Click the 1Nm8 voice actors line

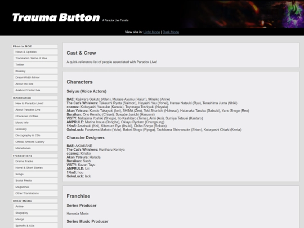click(117, 126)
